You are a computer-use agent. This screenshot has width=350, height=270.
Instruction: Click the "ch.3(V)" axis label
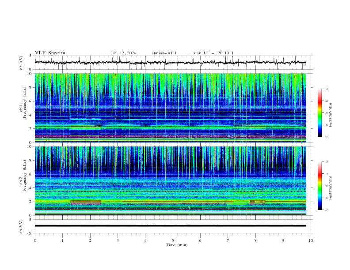point(21,226)
